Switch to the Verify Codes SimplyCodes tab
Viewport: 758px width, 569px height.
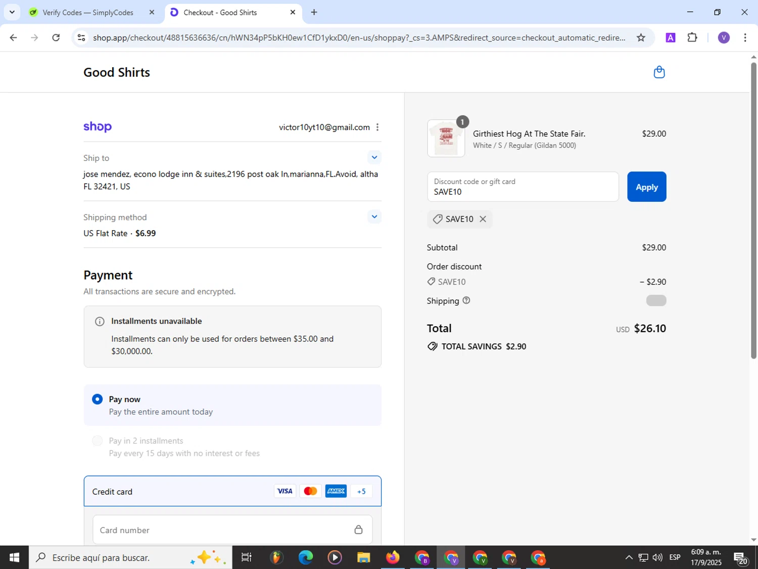[88, 12]
